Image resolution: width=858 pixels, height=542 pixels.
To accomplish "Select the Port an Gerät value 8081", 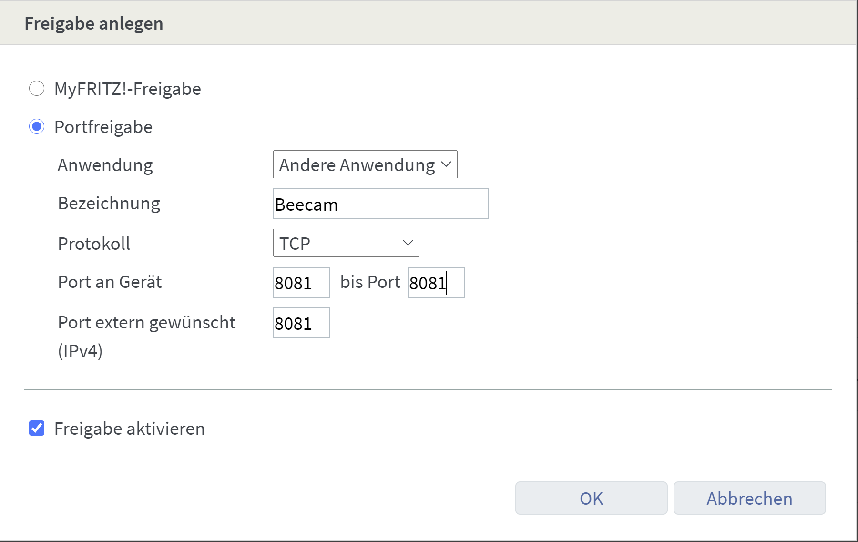I will pos(301,282).
